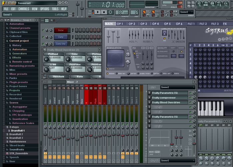Select the Damp time channel button
Screen dimensions: 233x167
click(x=61, y=44)
